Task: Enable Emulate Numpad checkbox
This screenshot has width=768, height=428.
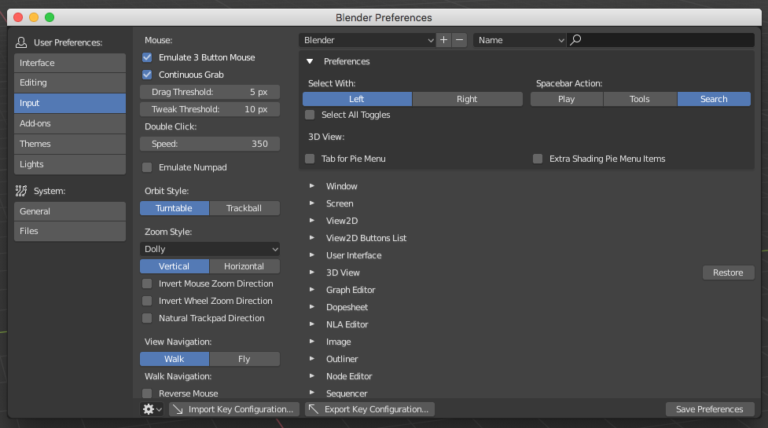Action: (x=147, y=167)
